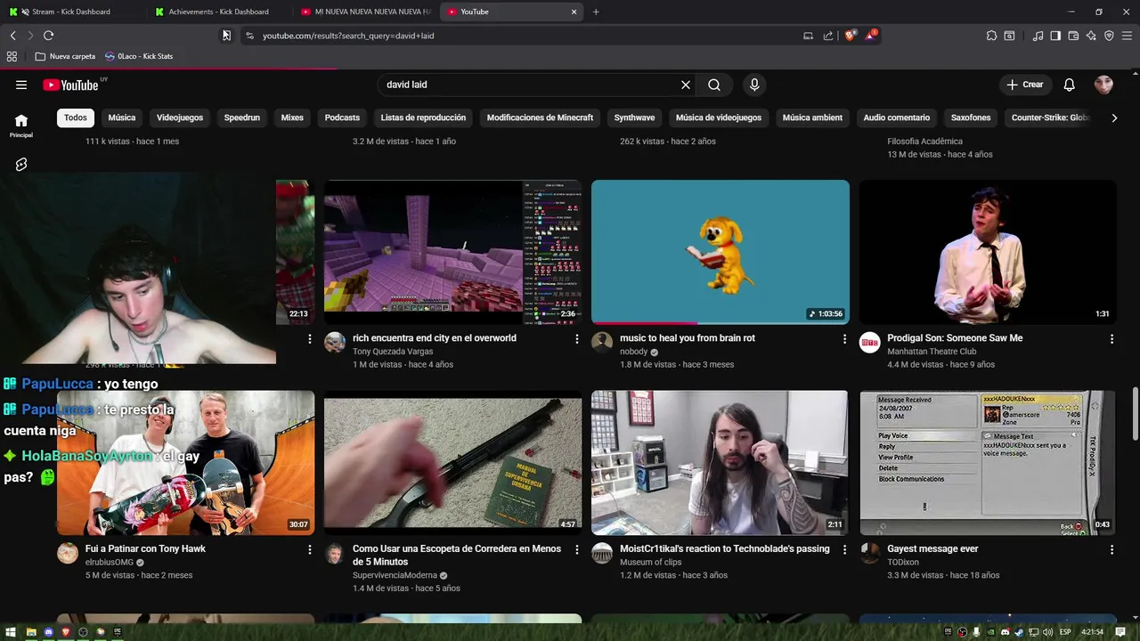
Task: Click the volume speaker tray icon
Action: coord(1048,632)
